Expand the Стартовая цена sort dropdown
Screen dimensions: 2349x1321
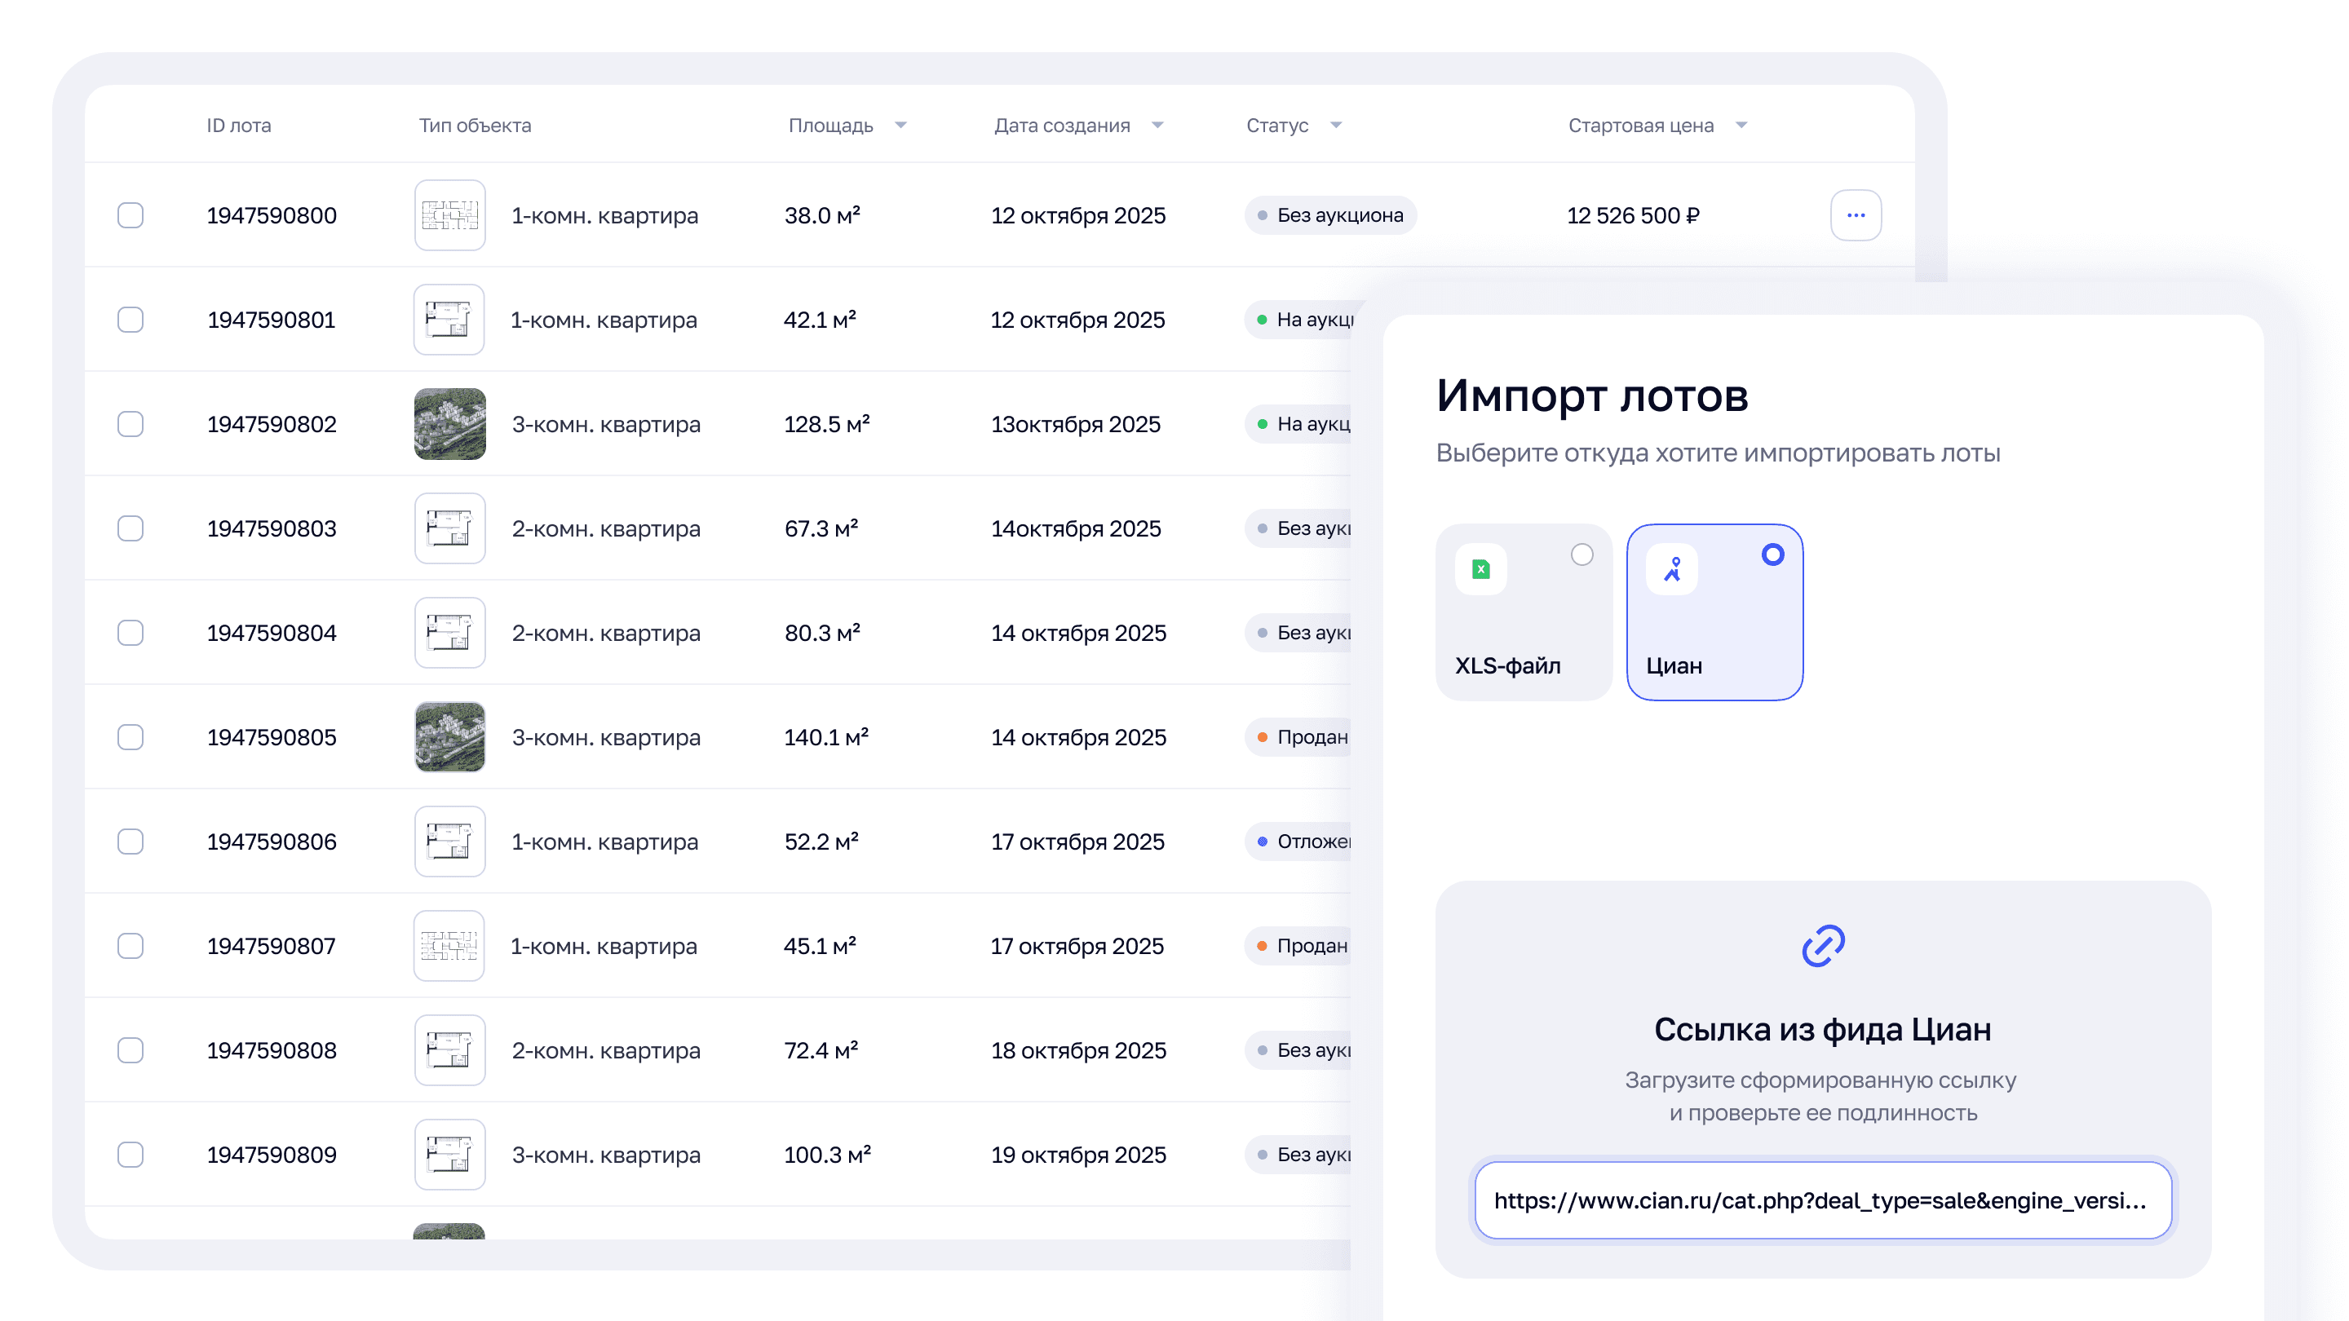pos(1741,125)
